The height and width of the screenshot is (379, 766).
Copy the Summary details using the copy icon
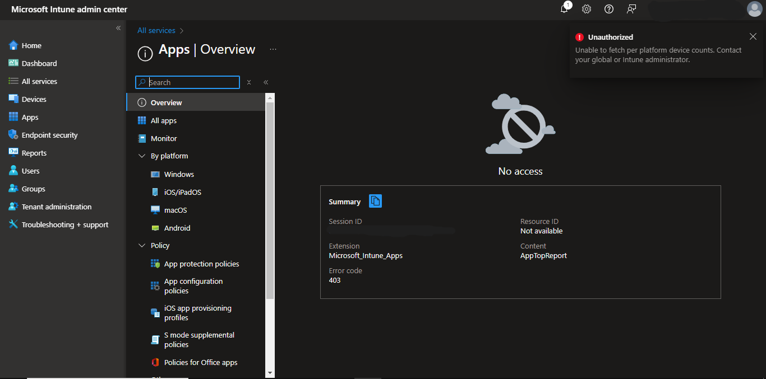[375, 201]
